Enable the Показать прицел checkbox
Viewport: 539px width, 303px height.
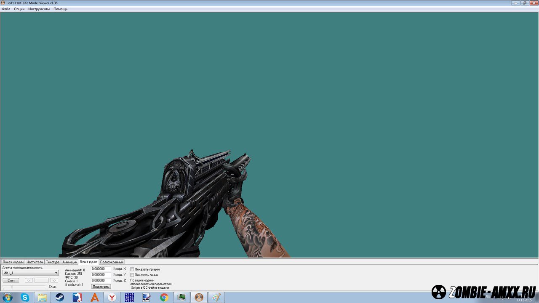[132, 269]
